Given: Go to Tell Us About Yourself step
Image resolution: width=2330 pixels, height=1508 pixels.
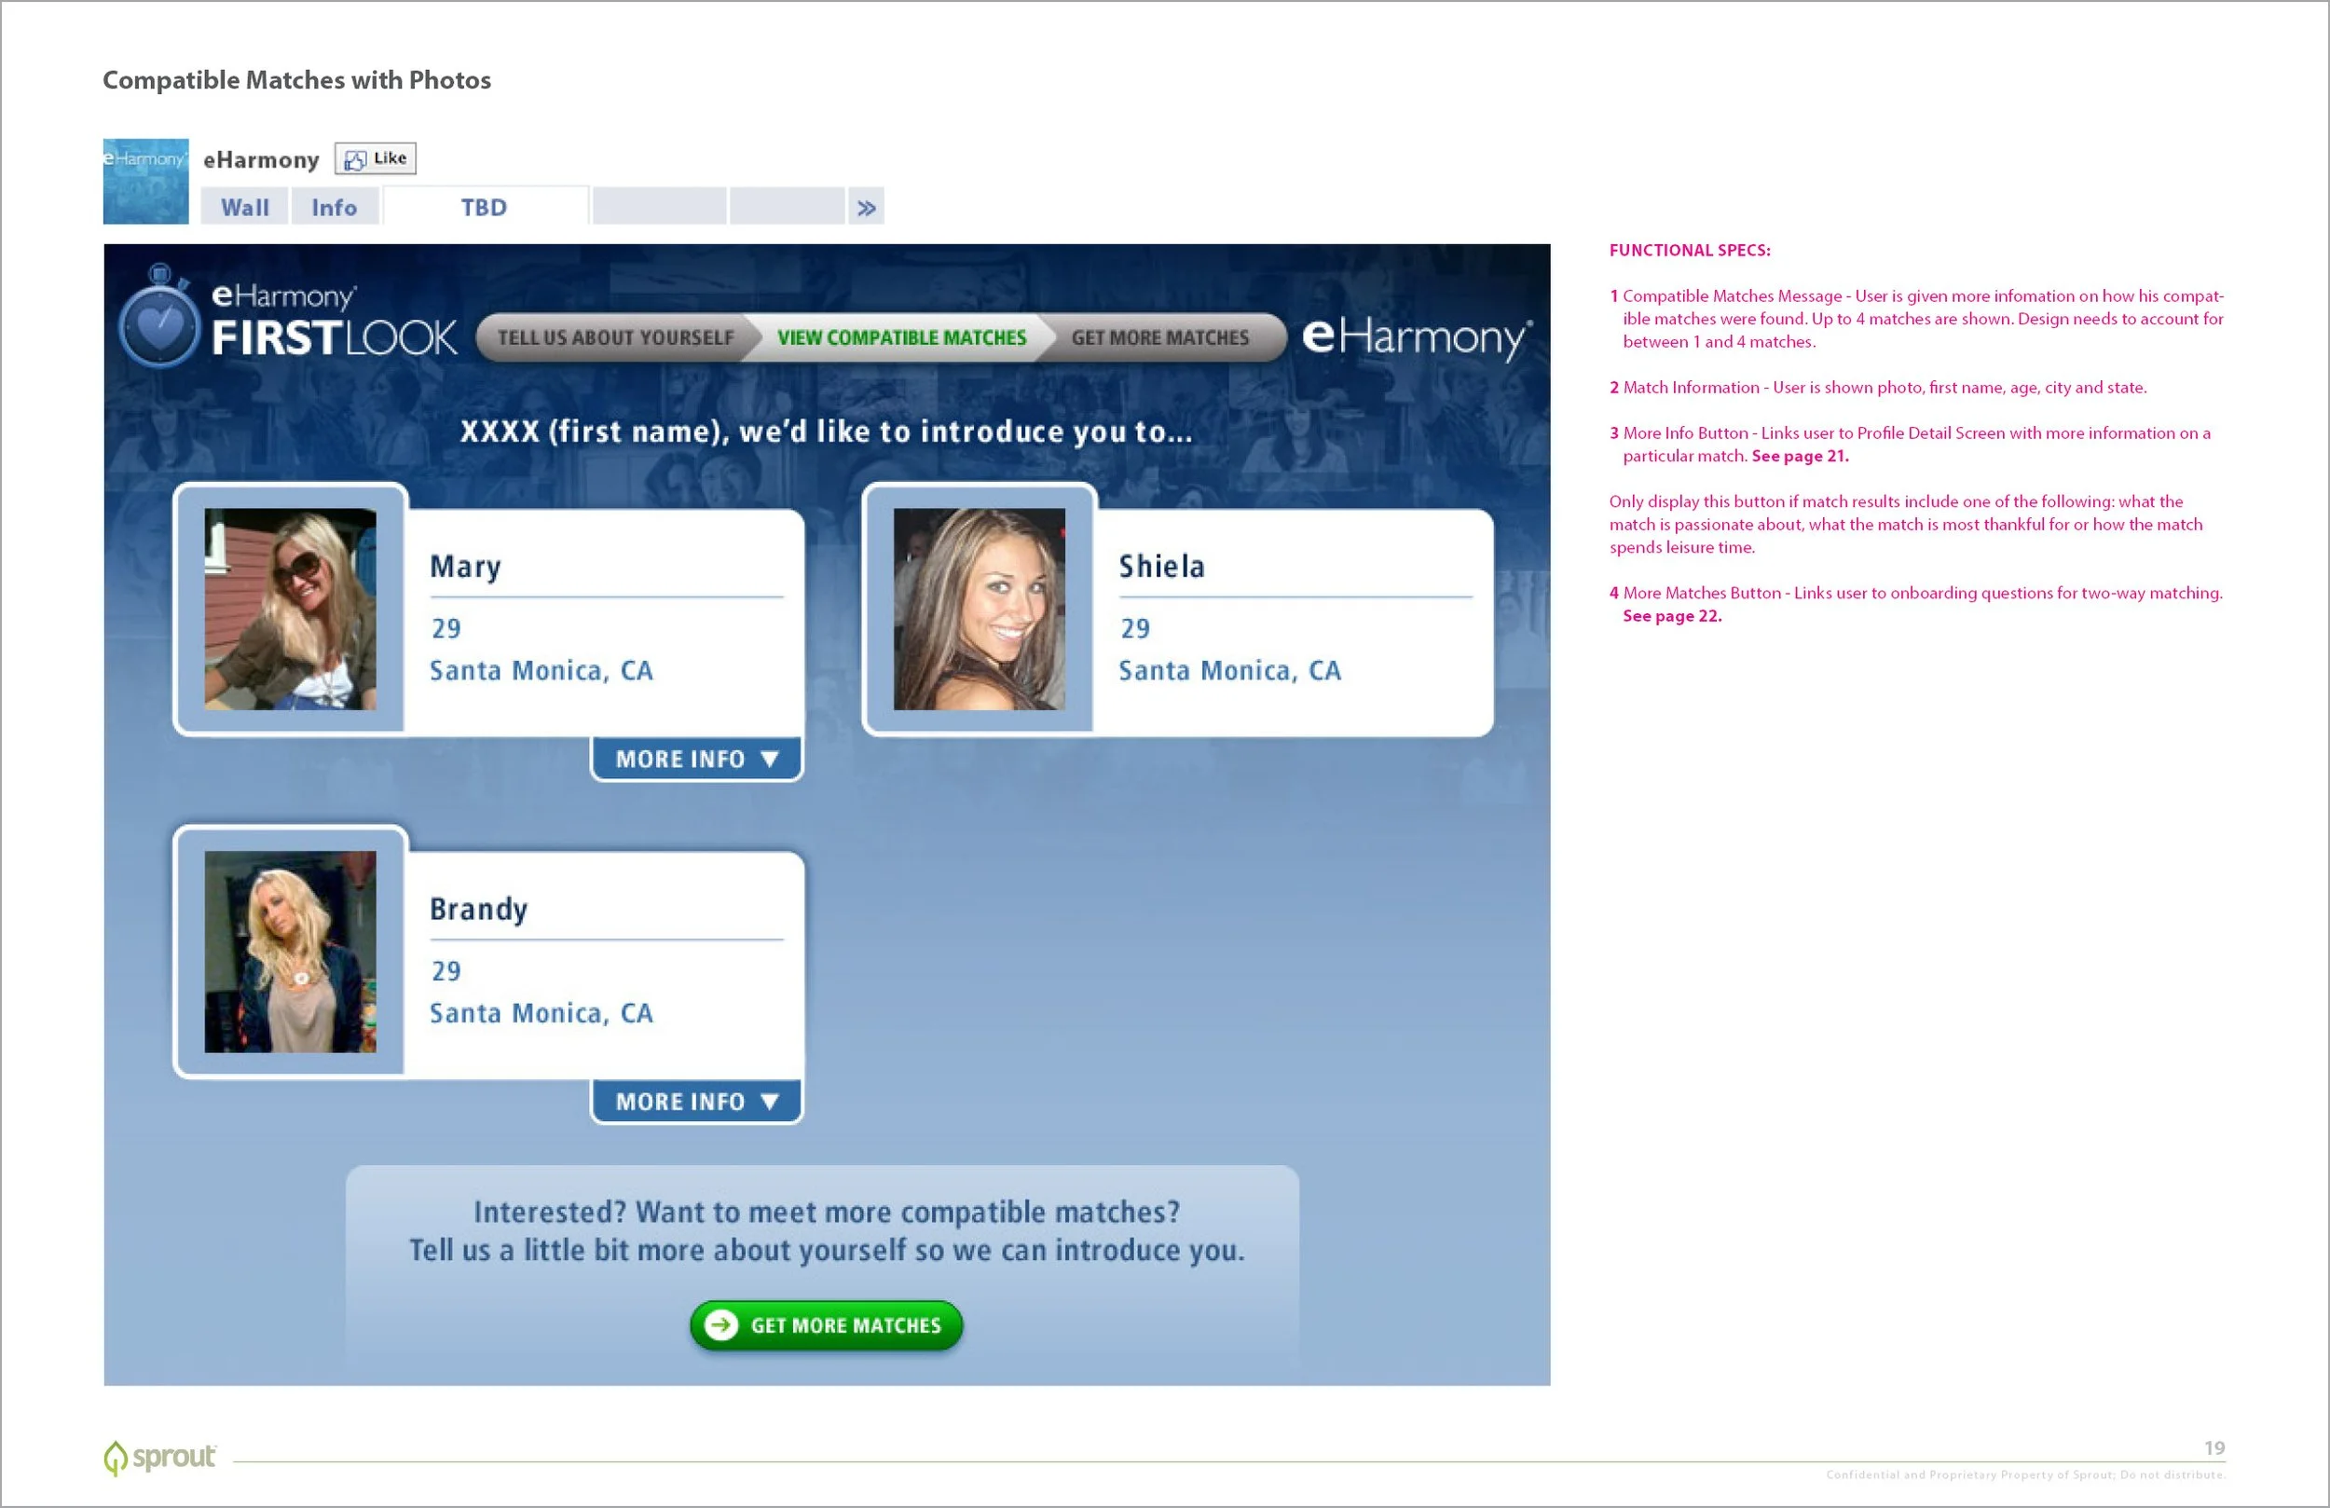Looking at the screenshot, I should pos(615,337).
